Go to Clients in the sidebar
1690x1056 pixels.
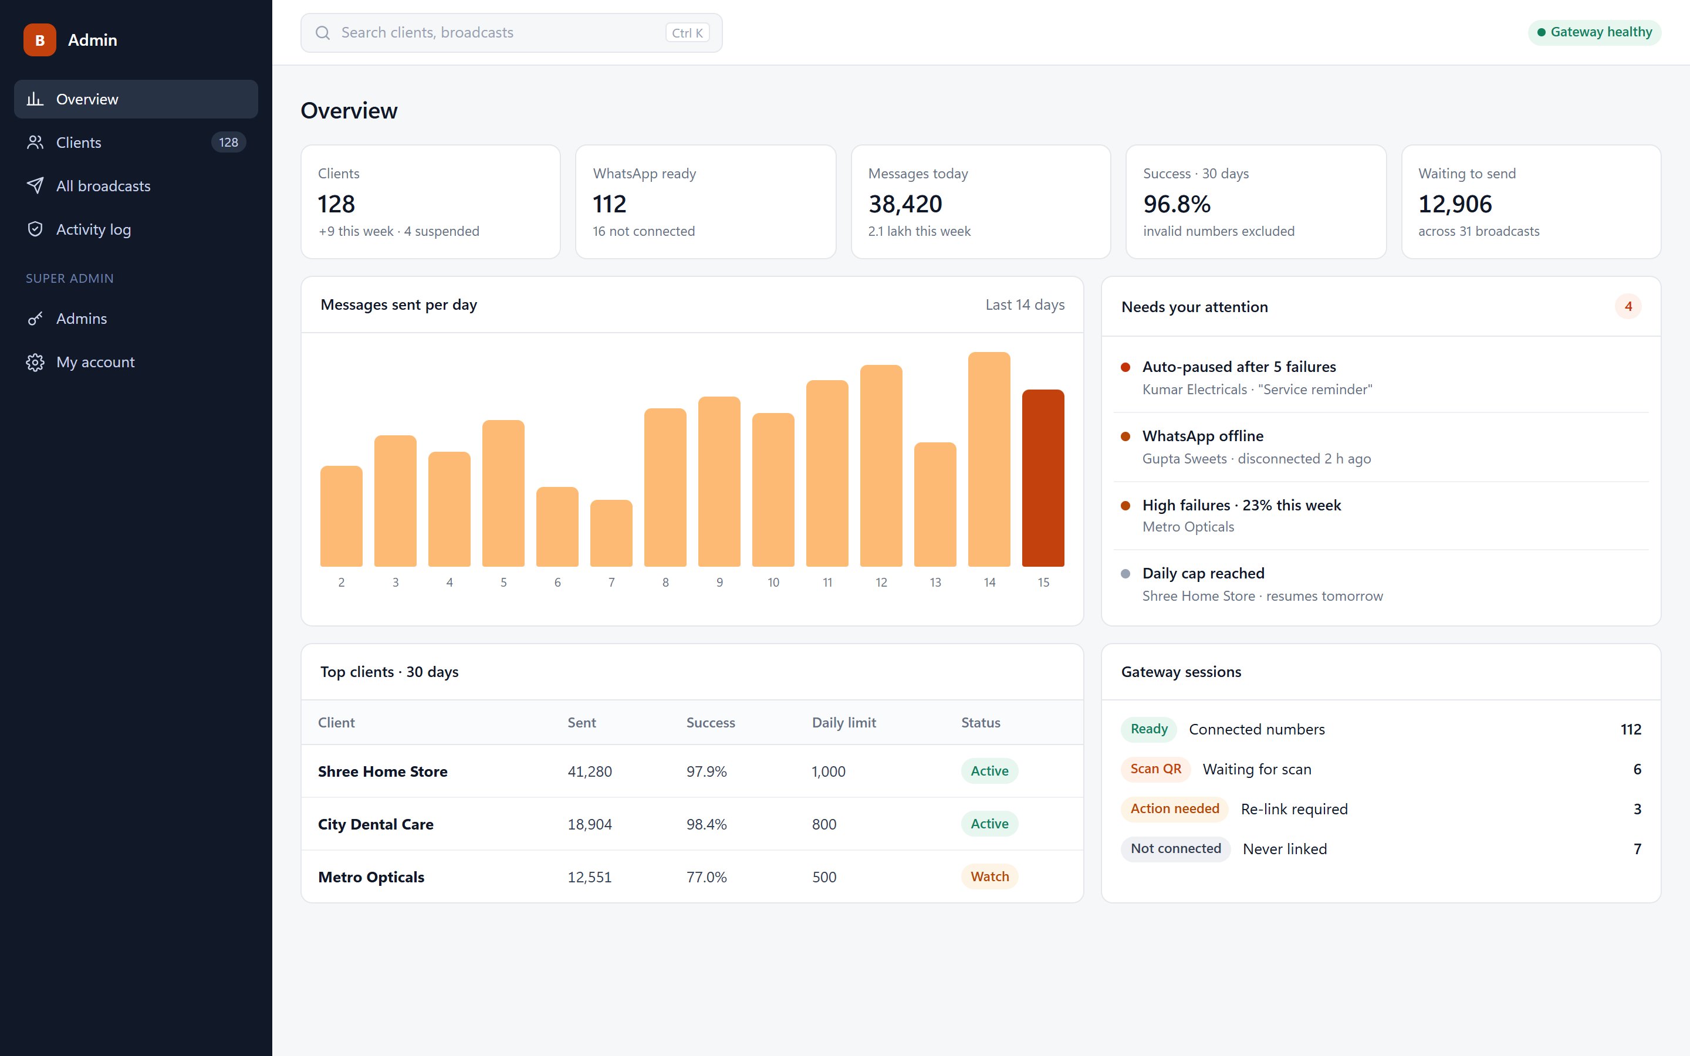136,143
